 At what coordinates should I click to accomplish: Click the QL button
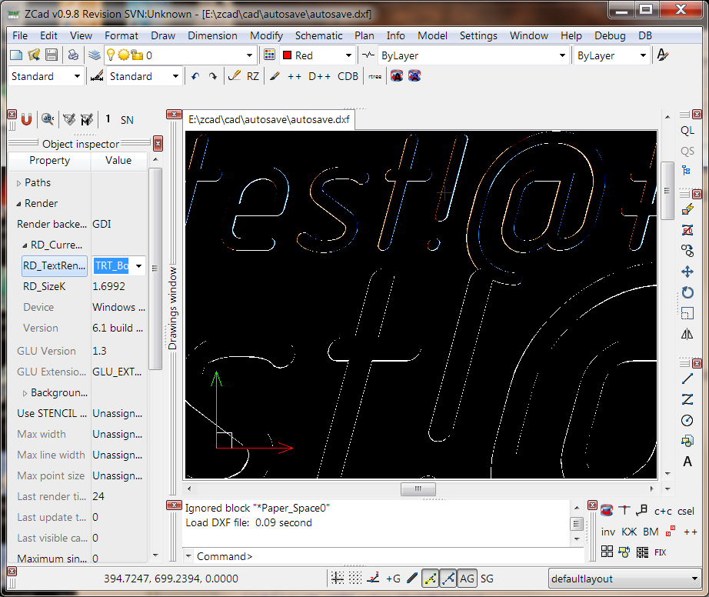[x=687, y=131]
